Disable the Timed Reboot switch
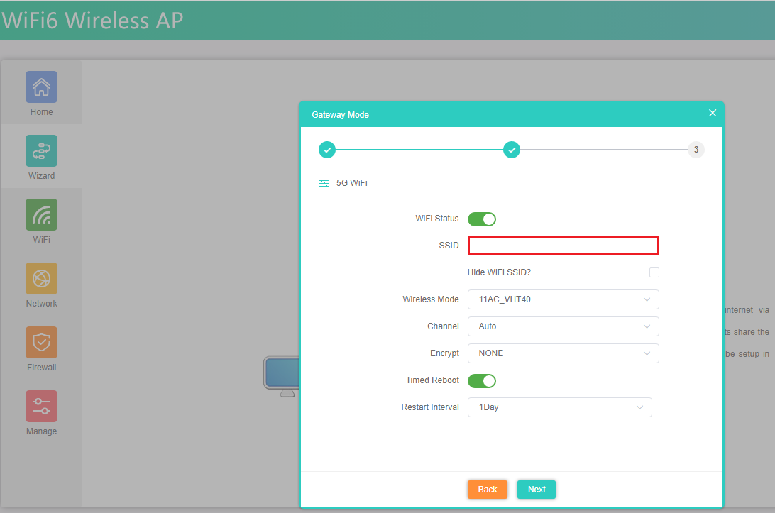This screenshot has width=775, height=513. point(481,380)
